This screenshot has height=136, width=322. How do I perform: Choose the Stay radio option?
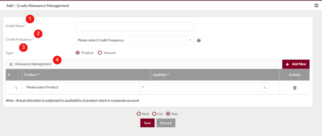pos(168,114)
